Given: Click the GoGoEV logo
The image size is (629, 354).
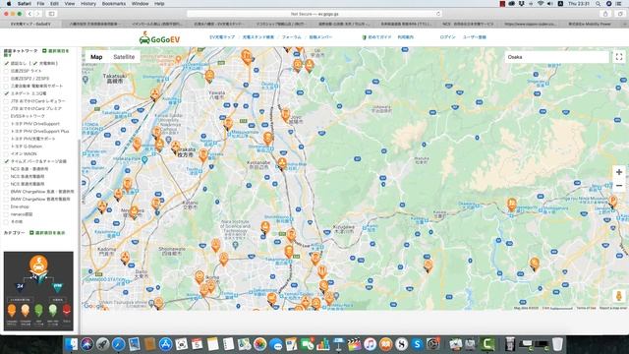Looking at the screenshot, I should [159, 38].
